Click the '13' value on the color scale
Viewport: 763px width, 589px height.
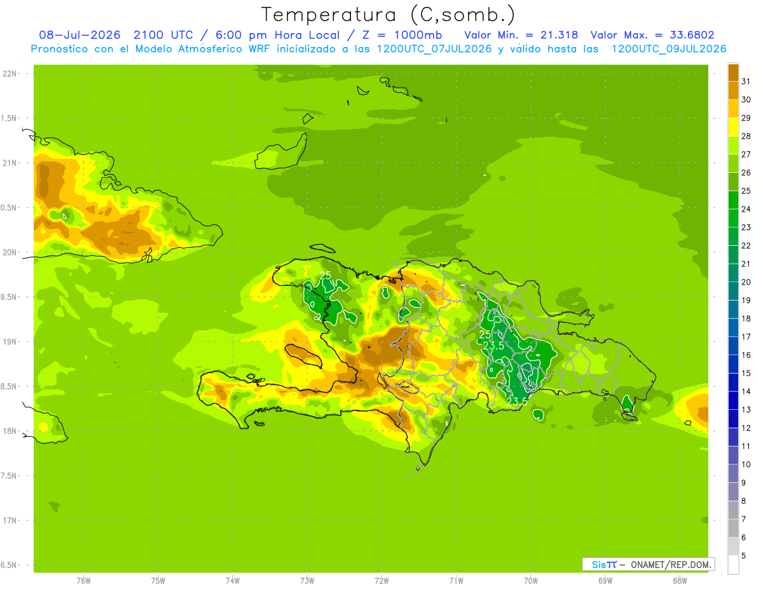pos(746,410)
